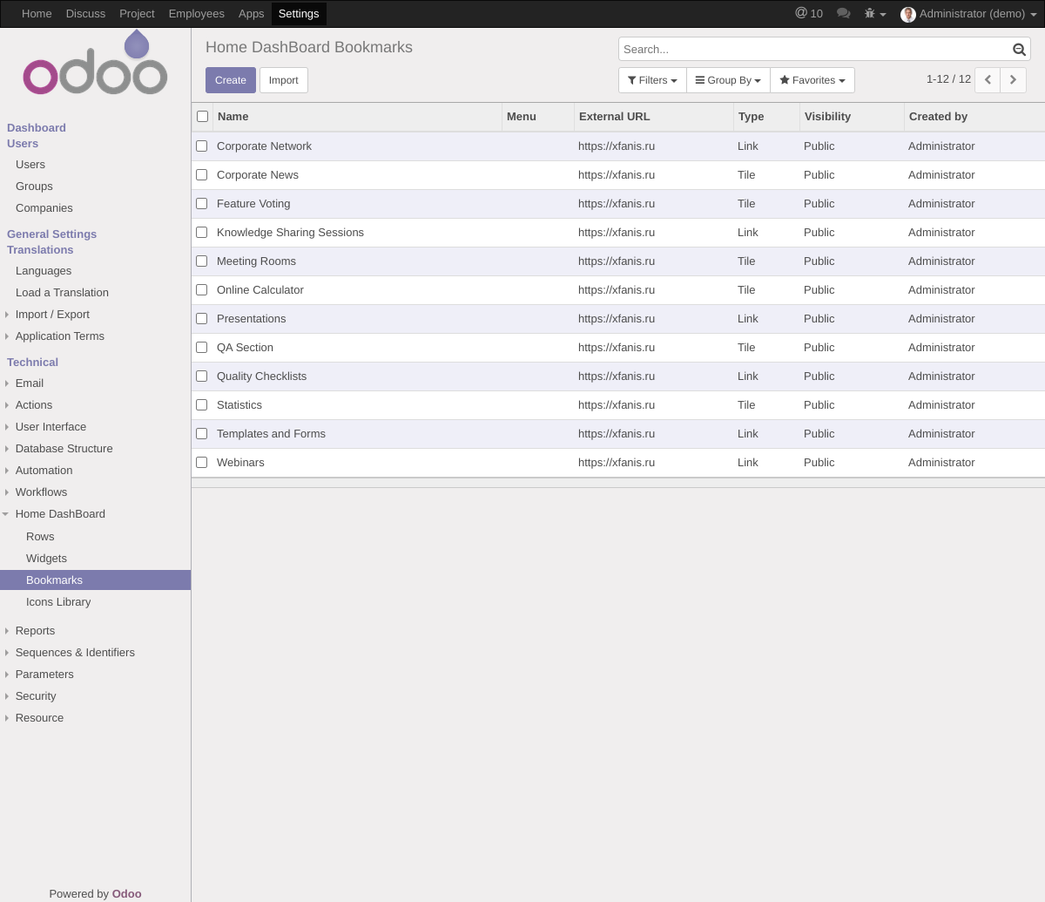Open the Filters dropdown
1045x902 pixels.
(x=652, y=80)
